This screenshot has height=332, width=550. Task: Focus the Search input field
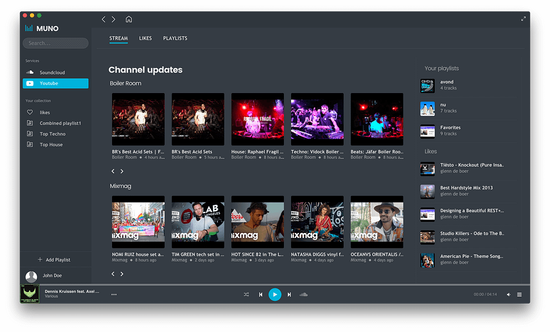click(55, 43)
